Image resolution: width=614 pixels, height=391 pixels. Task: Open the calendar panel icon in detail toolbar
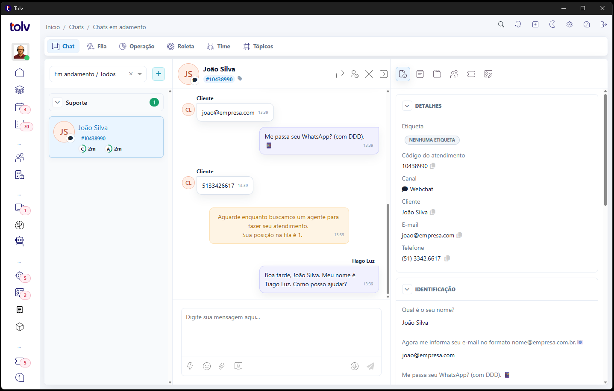(437, 74)
